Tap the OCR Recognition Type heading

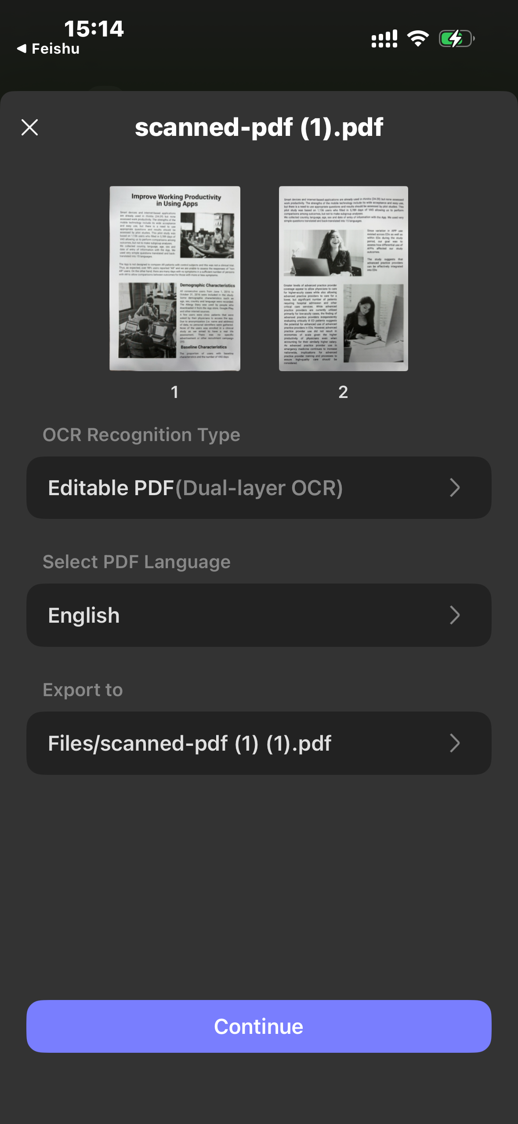click(x=141, y=435)
